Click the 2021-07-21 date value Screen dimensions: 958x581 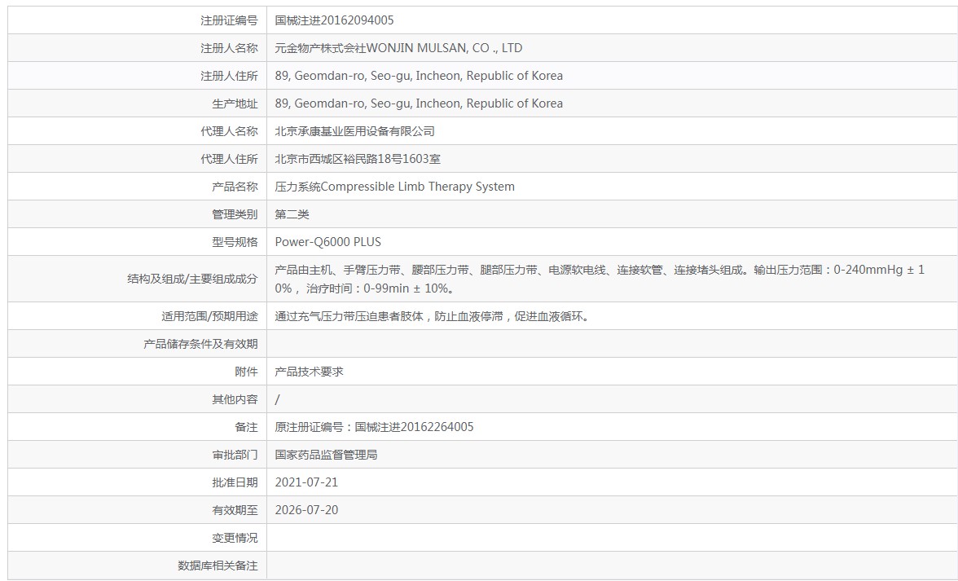tap(306, 482)
